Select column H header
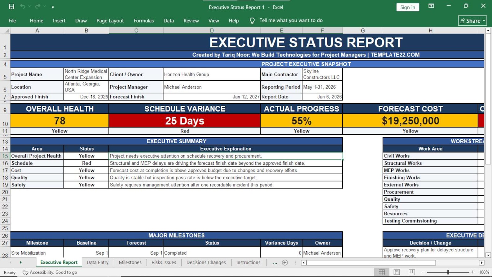 pyautogui.click(x=431, y=30)
